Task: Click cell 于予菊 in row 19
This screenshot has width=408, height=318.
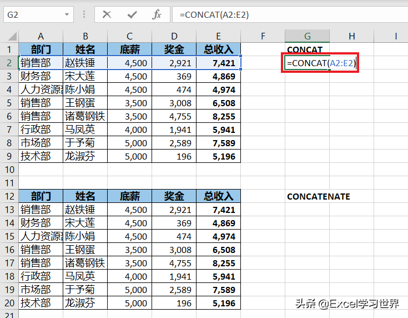Action: (85, 290)
